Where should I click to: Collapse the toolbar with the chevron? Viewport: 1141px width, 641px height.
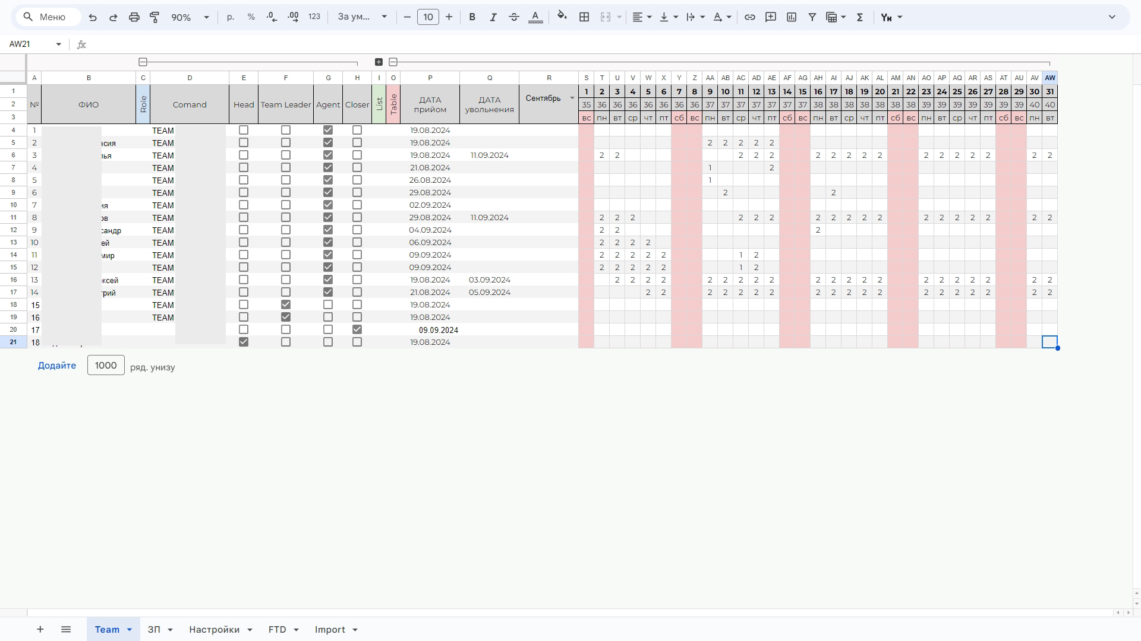(x=1112, y=17)
